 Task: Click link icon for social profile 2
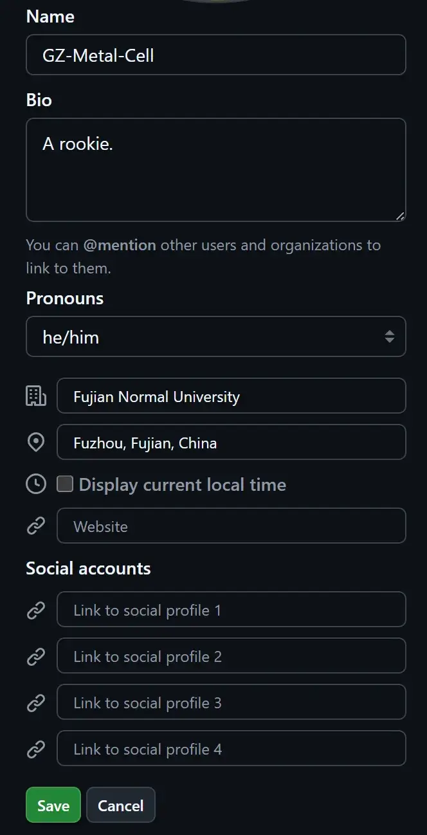tap(36, 656)
